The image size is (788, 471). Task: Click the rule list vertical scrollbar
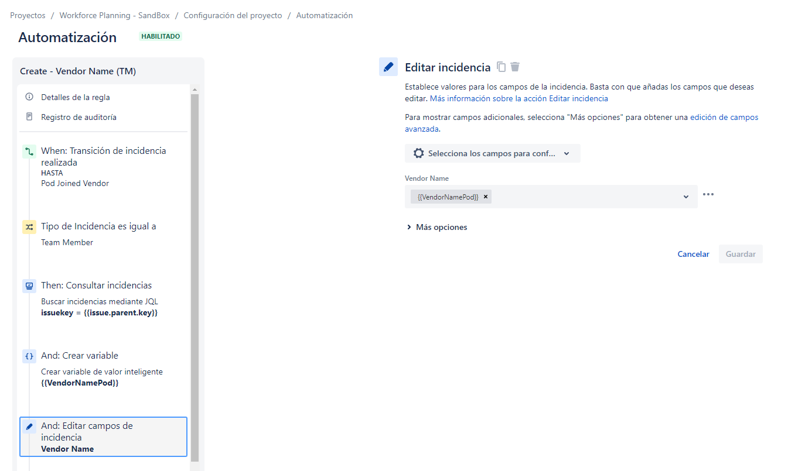pyautogui.click(x=195, y=278)
